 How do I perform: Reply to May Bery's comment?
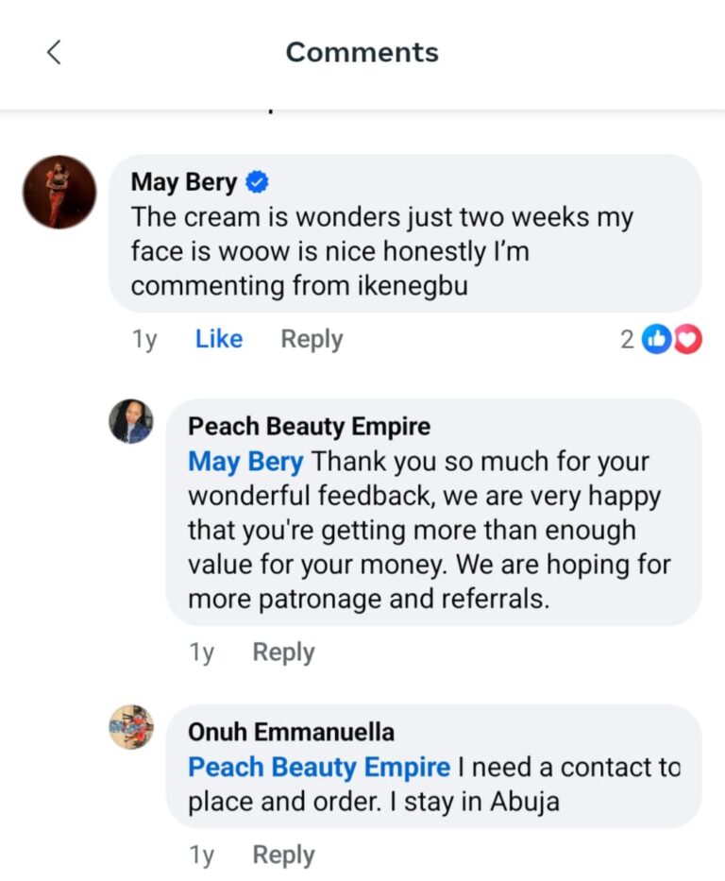tap(312, 339)
